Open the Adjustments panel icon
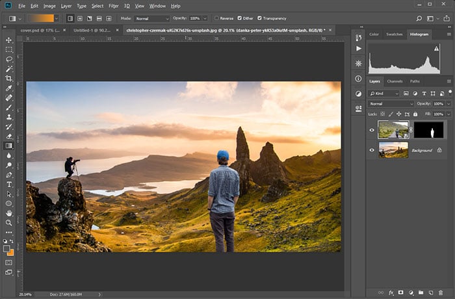This screenshot has height=299, width=455. click(358, 94)
